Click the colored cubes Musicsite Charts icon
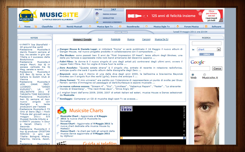 pos(62,110)
